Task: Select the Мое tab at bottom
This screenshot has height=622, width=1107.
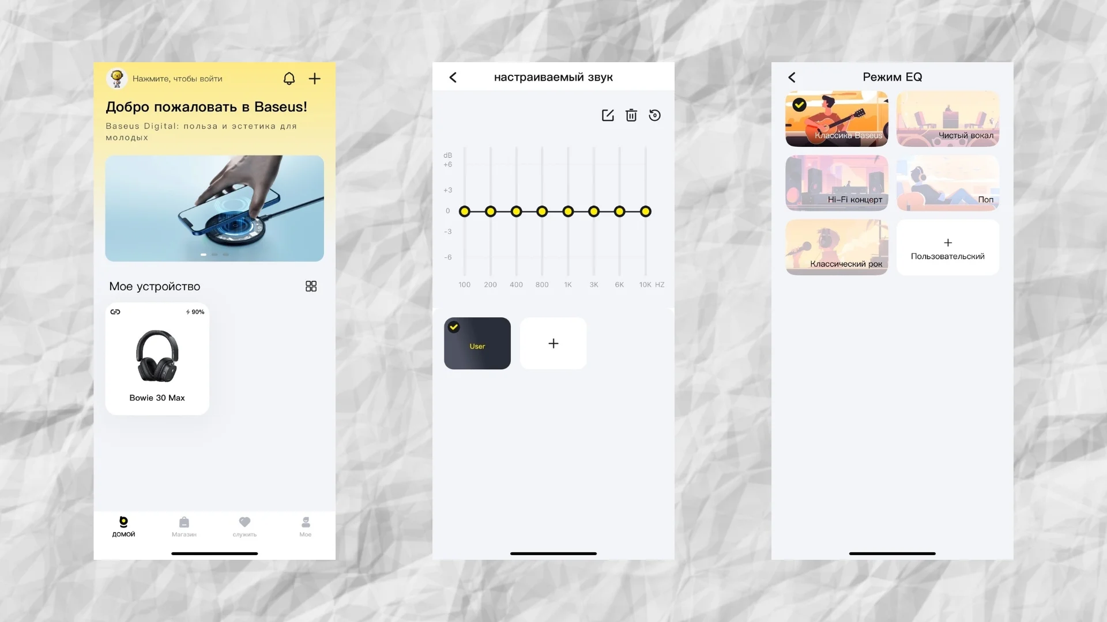Action: coord(306,526)
